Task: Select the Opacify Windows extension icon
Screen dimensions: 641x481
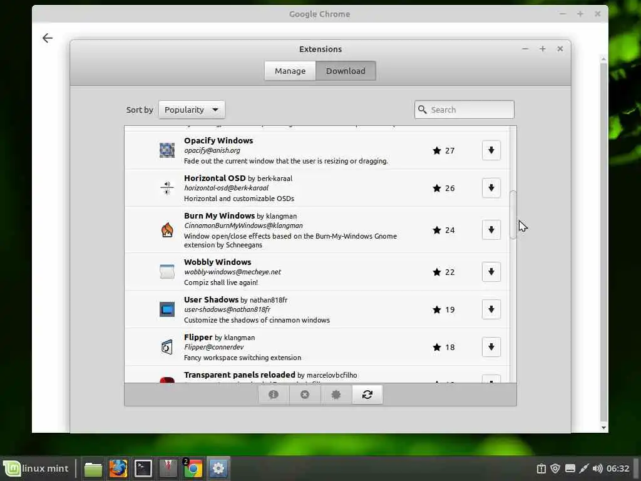Action: [167, 150]
